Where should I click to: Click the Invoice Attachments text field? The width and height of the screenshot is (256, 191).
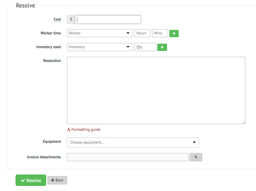click(127, 157)
